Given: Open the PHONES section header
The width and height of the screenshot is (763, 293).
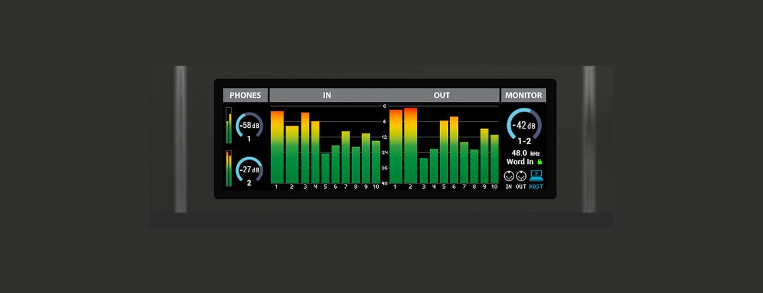Looking at the screenshot, I should [245, 96].
